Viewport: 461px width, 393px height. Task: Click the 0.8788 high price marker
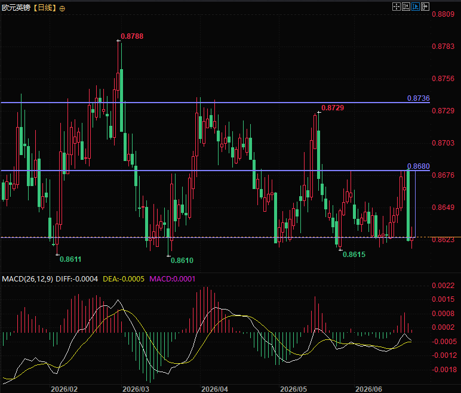point(132,36)
